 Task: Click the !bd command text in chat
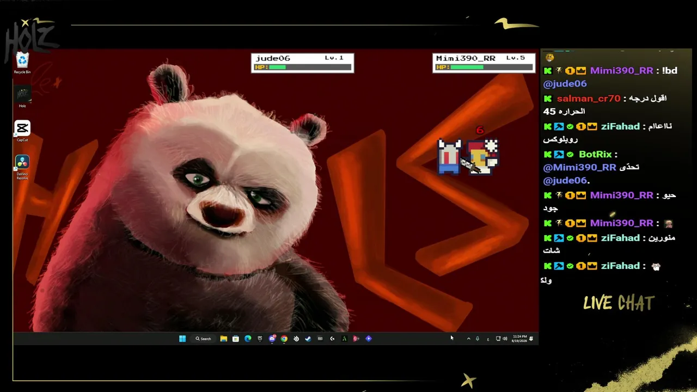(670, 71)
